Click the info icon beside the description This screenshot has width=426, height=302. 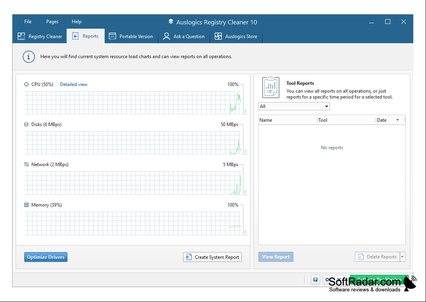(29, 57)
